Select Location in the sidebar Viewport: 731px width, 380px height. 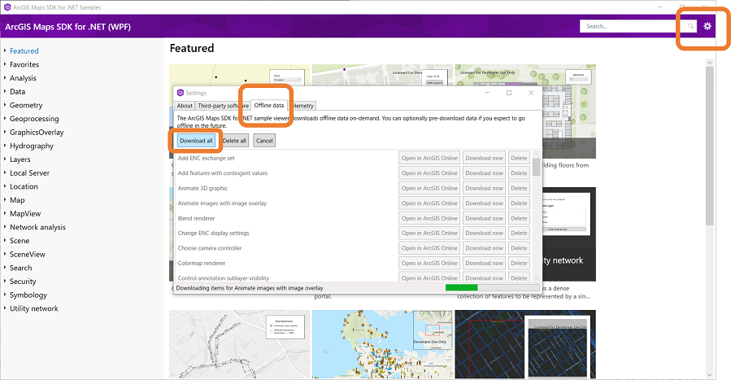24,186
